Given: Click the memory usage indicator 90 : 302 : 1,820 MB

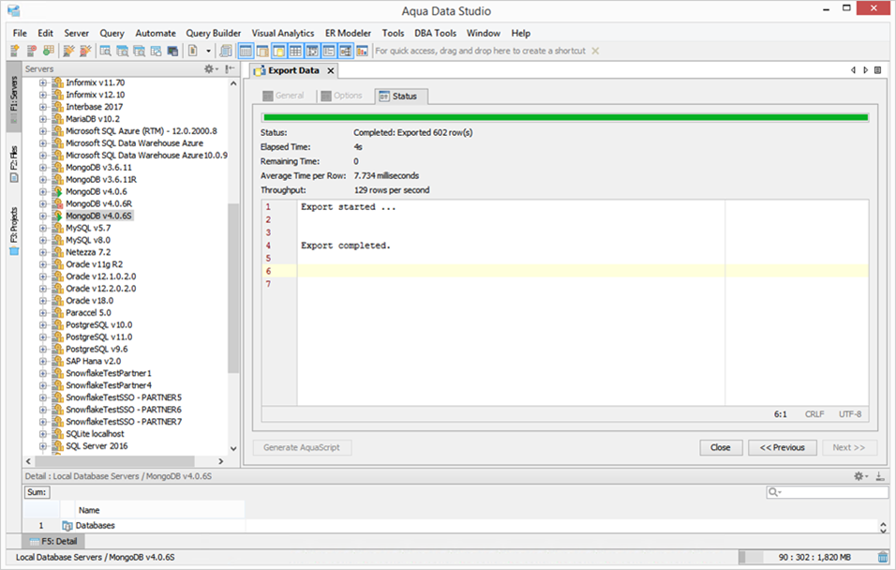Looking at the screenshot, I should pyautogui.click(x=814, y=557).
